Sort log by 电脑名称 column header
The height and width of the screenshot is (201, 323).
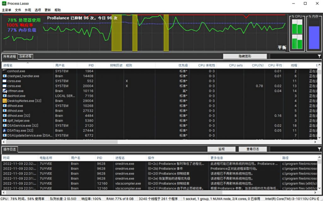coord(54,158)
